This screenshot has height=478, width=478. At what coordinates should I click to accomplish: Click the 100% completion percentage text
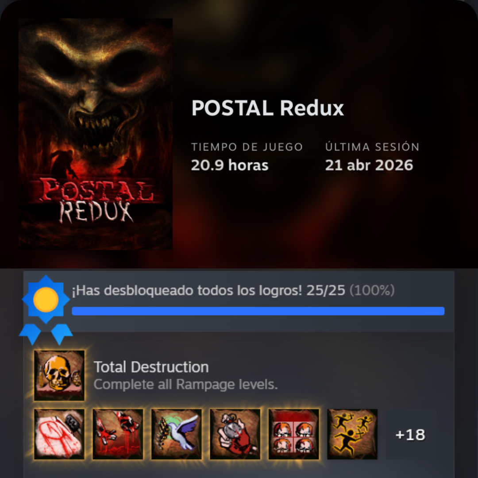pos(372,290)
